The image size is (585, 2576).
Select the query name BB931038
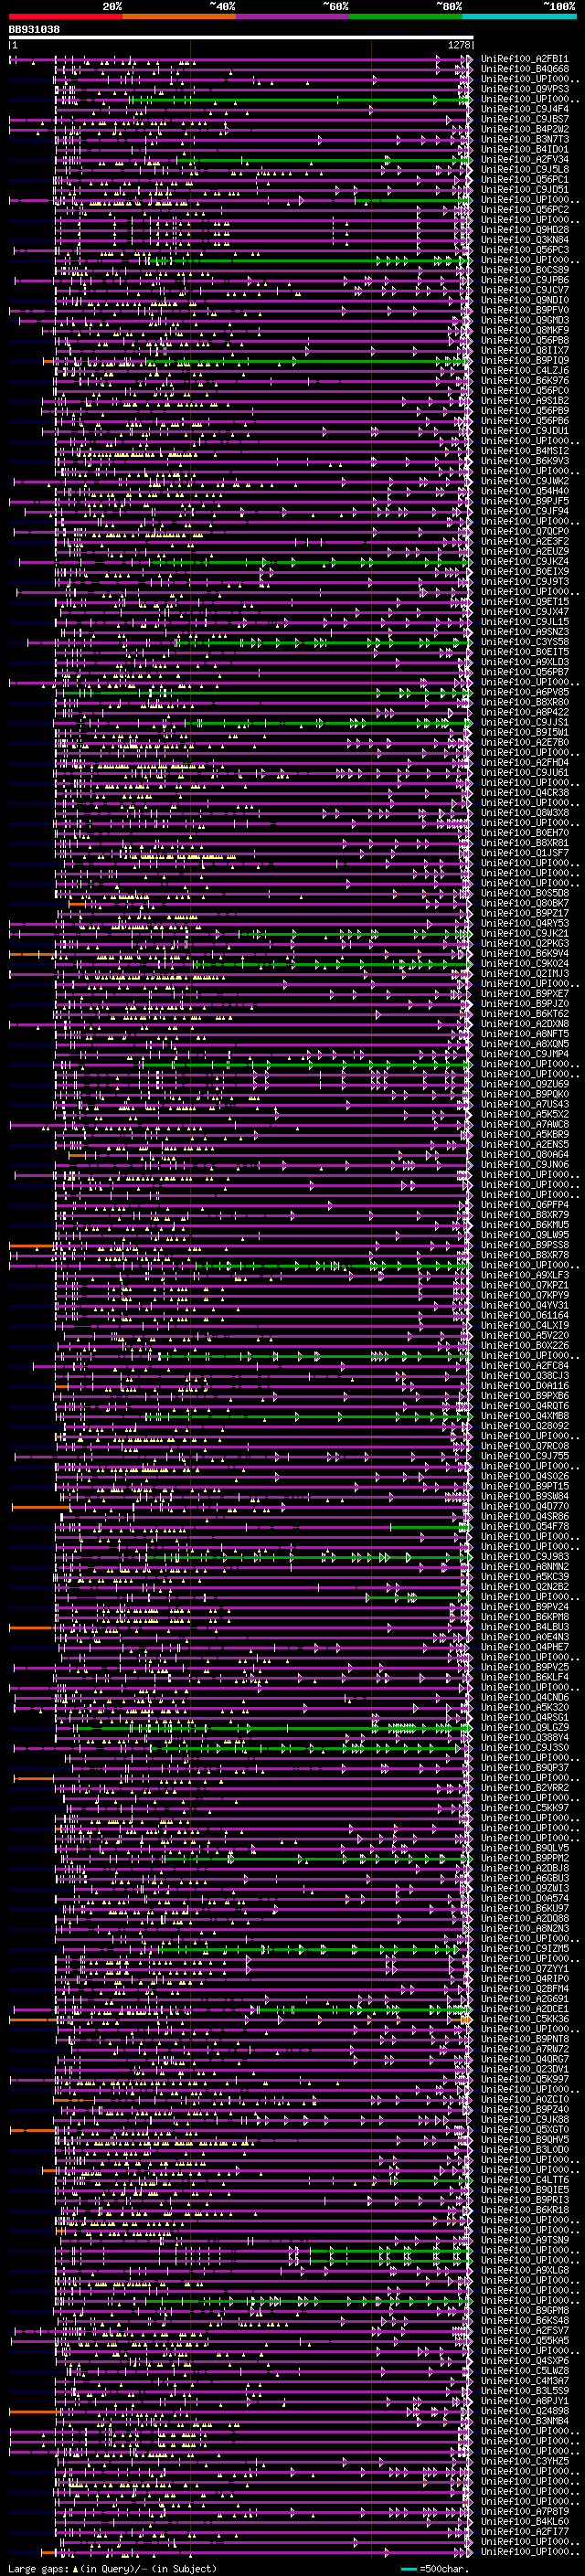[x=34, y=30]
